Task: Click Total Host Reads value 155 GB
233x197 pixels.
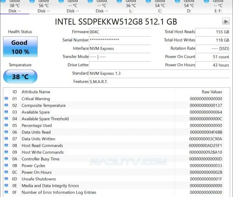Action: point(213,32)
